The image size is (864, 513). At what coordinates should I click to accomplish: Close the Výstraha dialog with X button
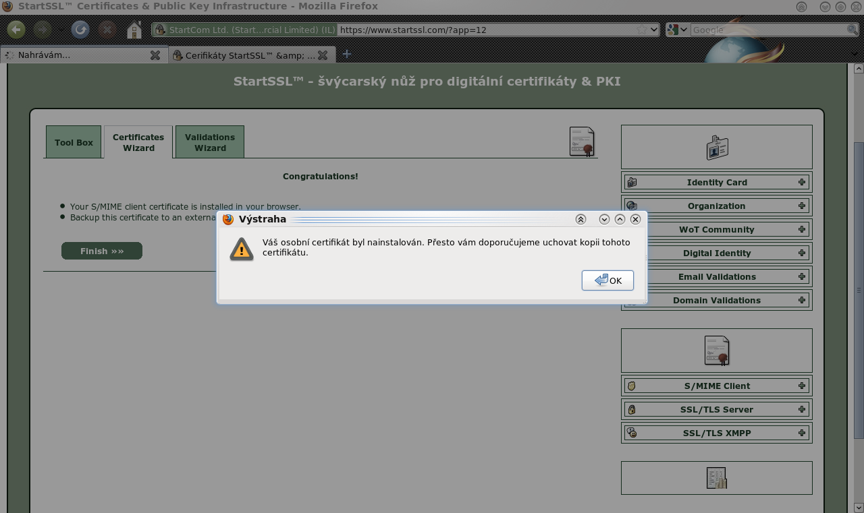tap(635, 219)
